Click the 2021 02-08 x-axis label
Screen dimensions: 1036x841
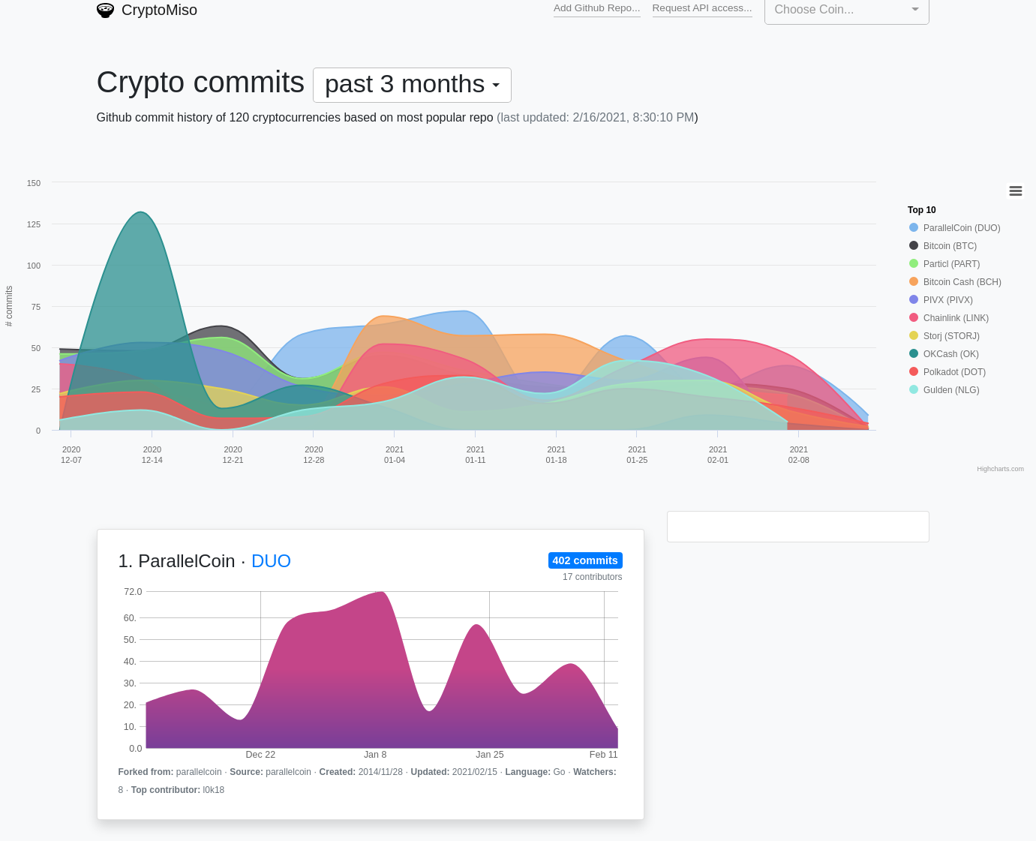pyautogui.click(x=799, y=455)
